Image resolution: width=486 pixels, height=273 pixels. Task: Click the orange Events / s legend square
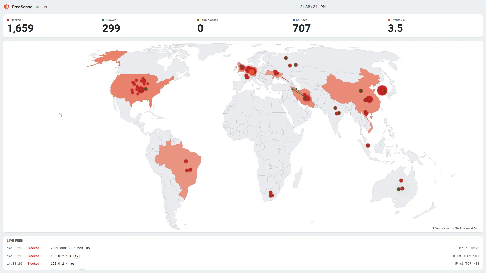coord(389,20)
